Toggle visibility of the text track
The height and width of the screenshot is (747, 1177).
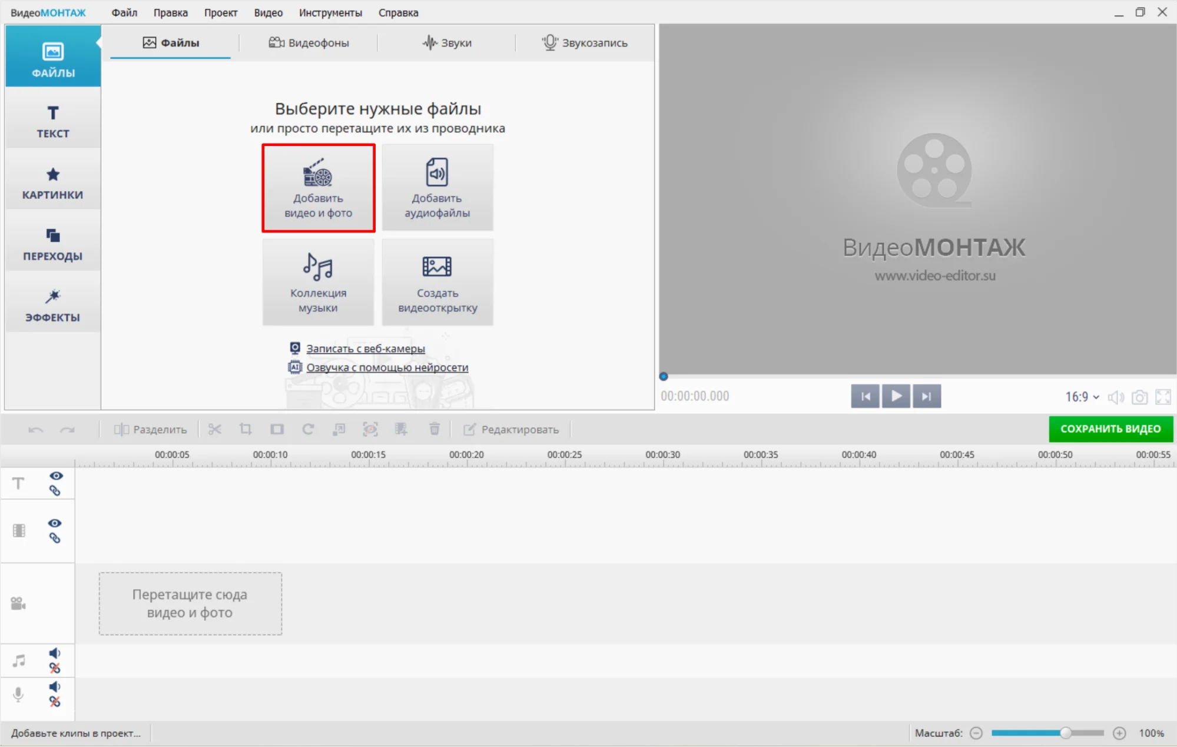point(55,476)
